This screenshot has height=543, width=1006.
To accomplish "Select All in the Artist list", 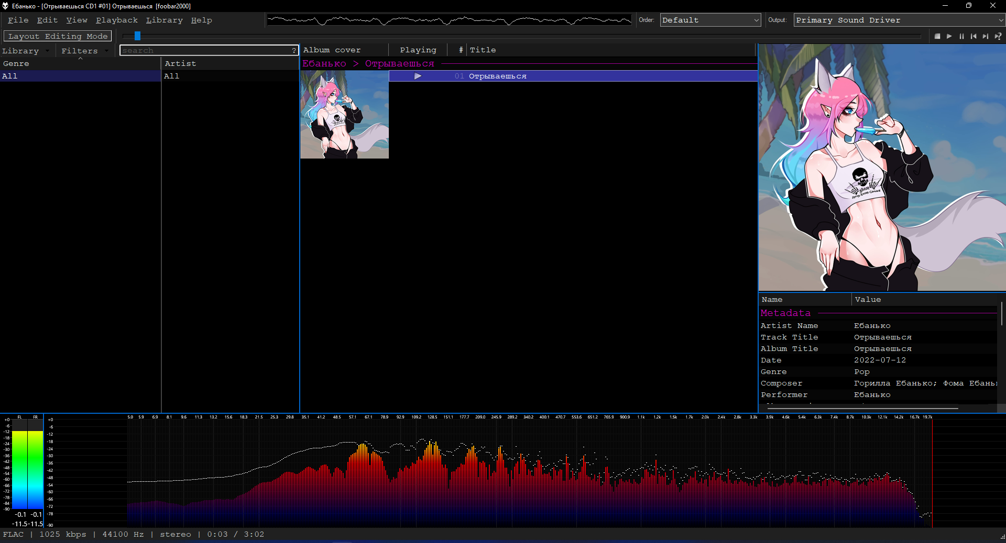I will [x=230, y=76].
